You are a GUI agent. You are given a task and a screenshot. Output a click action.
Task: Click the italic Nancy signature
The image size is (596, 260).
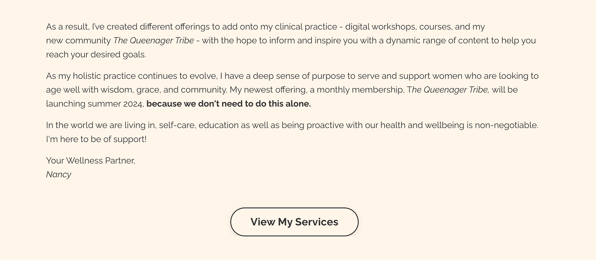pos(59,174)
